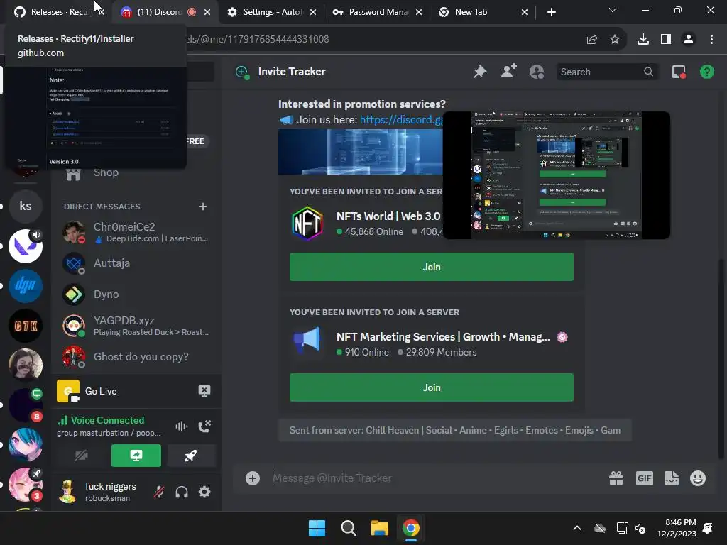Screen dimensions: 727x545
Task: Switch to (11) Discord tab
Action: [x=160, y=12]
